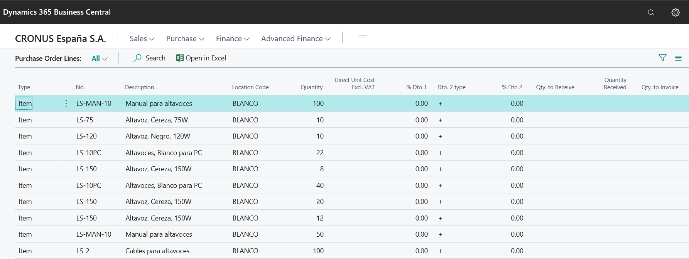Sort by Direct Unit Cost Excl. VAT header
This screenshot has width=689, height=259.
pyautogui.click(x=355, y=84)
